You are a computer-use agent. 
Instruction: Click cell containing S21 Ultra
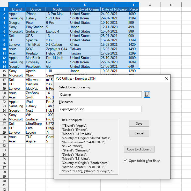point(58,18)
